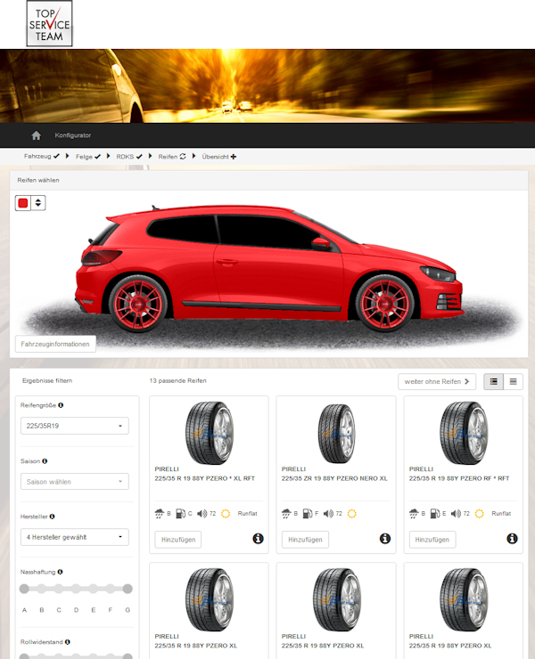Image resolution: width=535 pixels, height=659 pixels.
Task: Click summer sun icon on PZERO * XL RFT card
Action: pos(226,514)
